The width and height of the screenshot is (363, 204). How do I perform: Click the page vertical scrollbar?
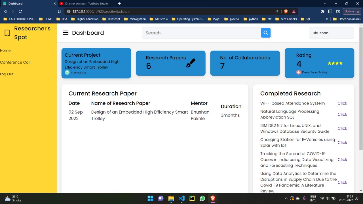(361, 88)
